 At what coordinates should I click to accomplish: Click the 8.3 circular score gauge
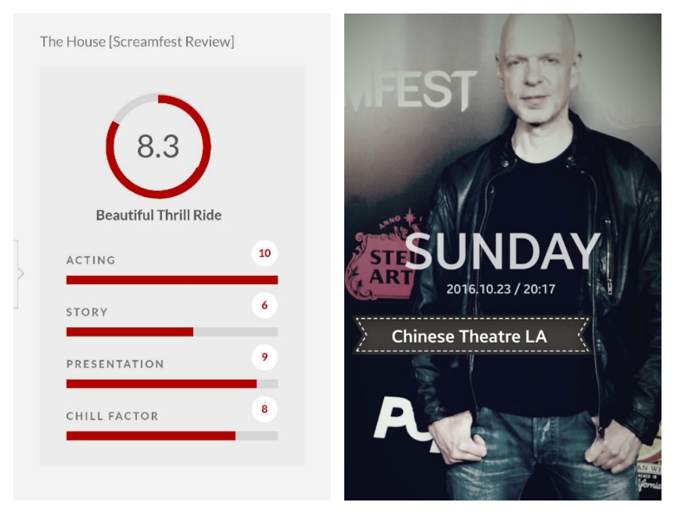pyautogui.click(x=159, y=146)
